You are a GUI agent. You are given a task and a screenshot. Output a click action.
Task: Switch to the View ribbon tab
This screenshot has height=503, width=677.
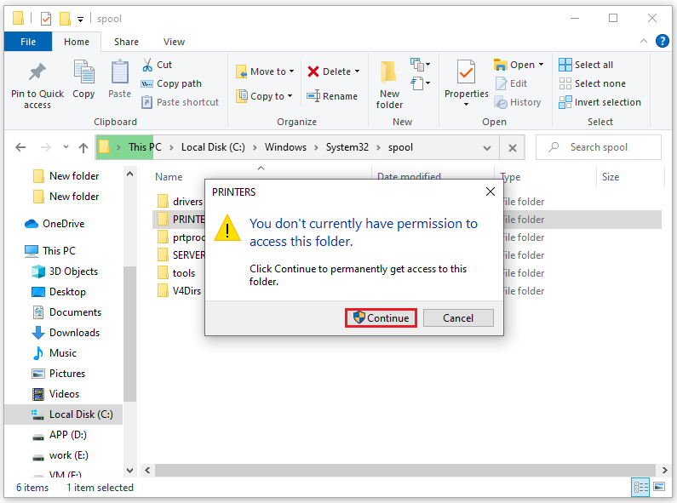point(174,42)
